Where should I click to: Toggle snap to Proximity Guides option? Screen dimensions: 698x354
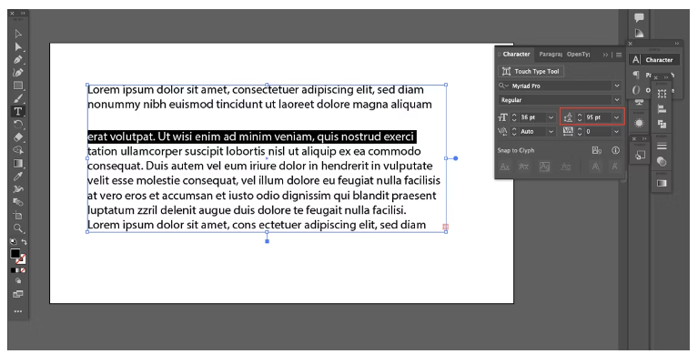(566, 167)
